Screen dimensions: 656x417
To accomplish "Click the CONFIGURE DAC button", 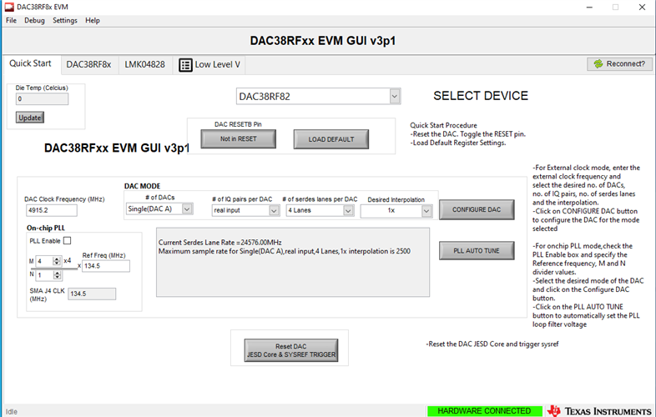I will pos(477,209).
